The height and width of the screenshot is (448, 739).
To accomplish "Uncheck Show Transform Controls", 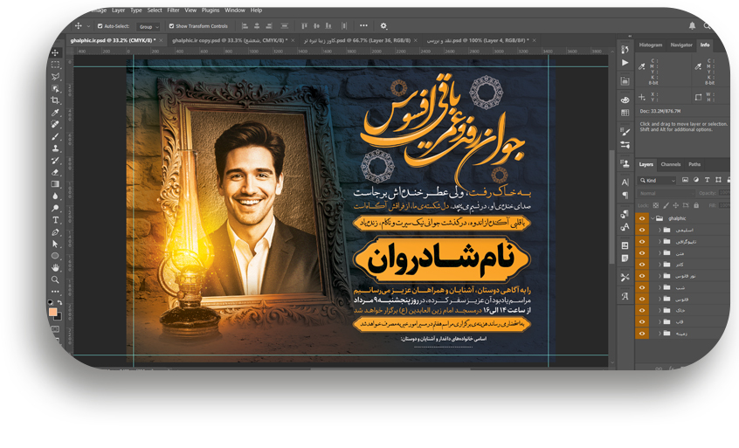I will pyautogui.click(x=171, y=26).
